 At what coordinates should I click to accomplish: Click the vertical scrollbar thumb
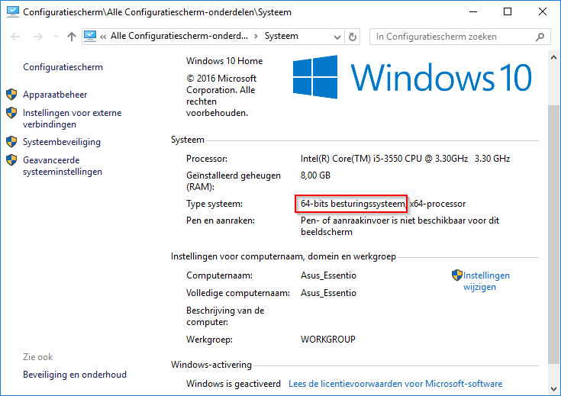(553, 234)
